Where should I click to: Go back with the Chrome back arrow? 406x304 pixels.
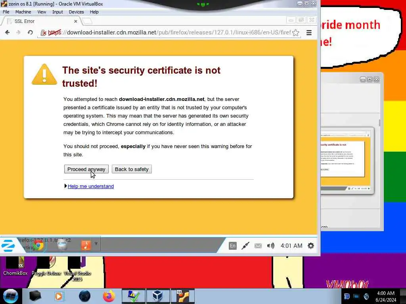[x=7, y=32]
